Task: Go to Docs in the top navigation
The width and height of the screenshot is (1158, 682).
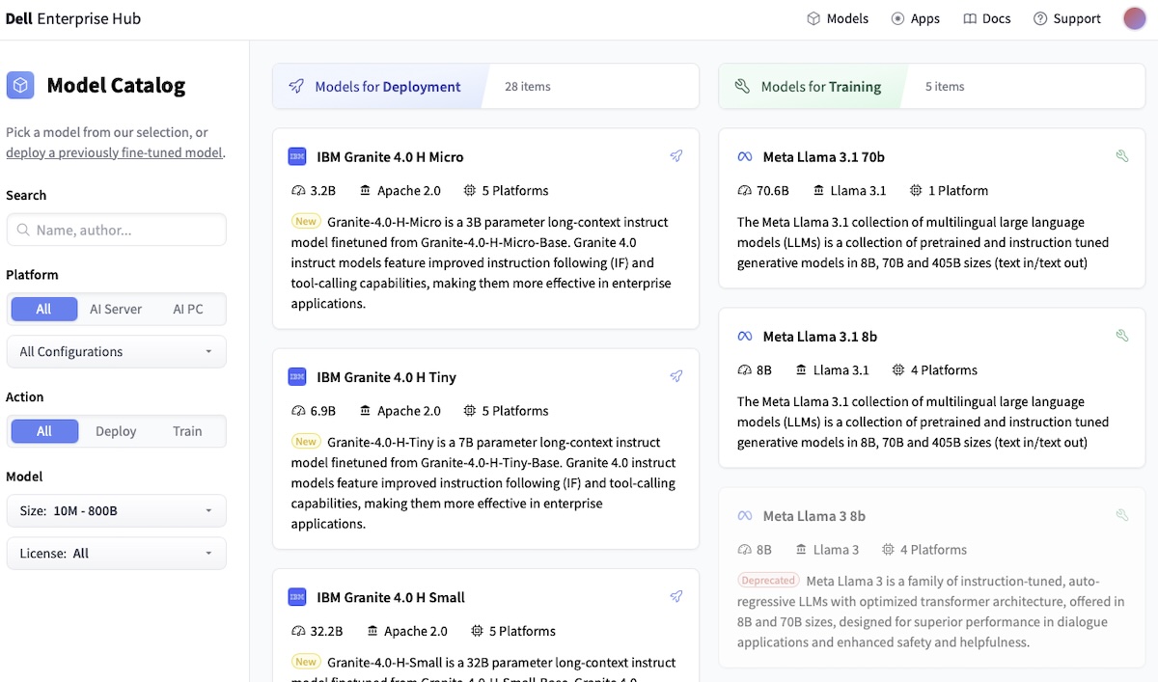Action: click(x=987, y=18)
